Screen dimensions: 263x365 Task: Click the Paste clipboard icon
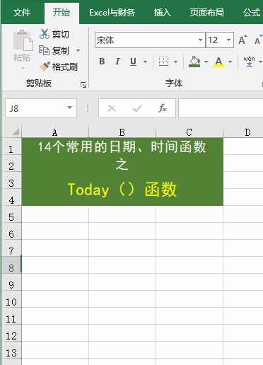point(23,40)
